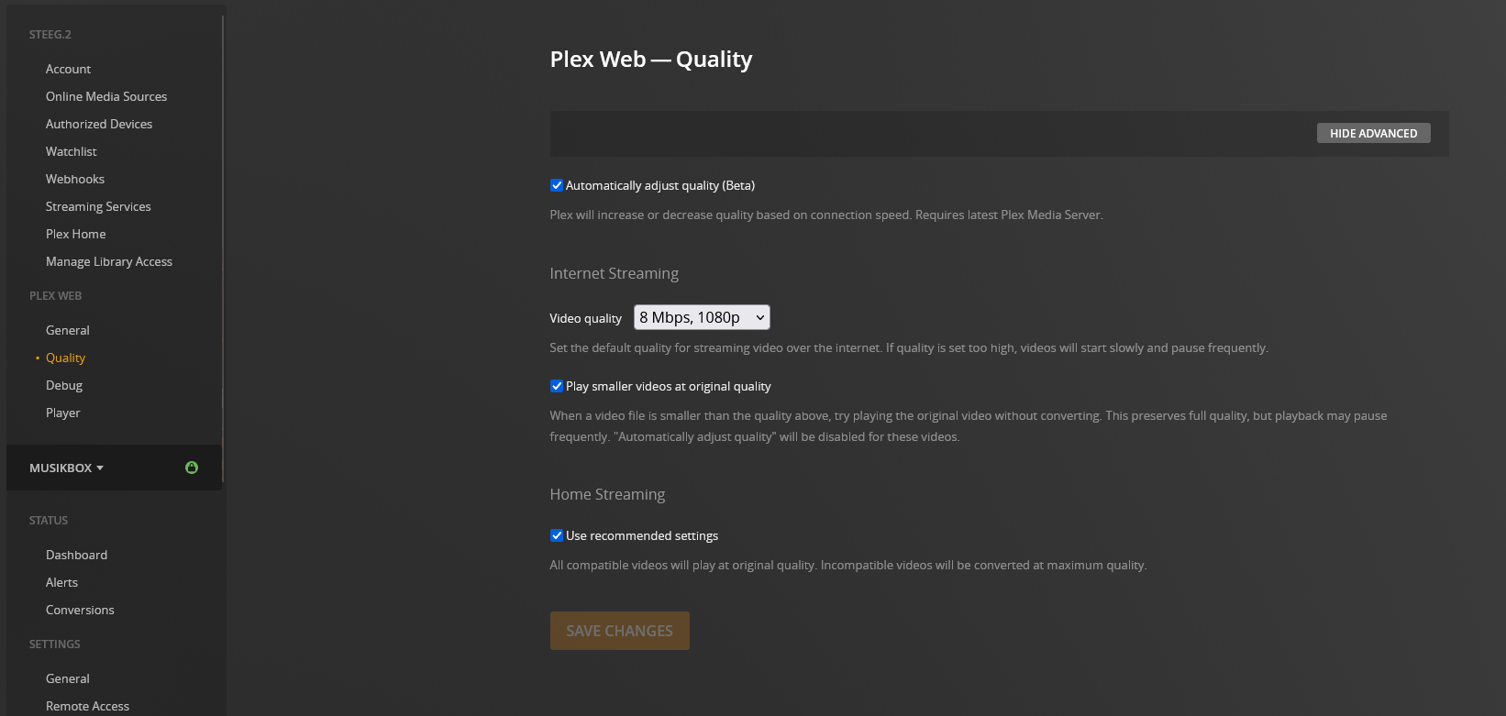Image resolution: width=1506 pixels, height=716 pixels.
Task: Toggle Use recommended settings checkbox
Action: point(556,535)
